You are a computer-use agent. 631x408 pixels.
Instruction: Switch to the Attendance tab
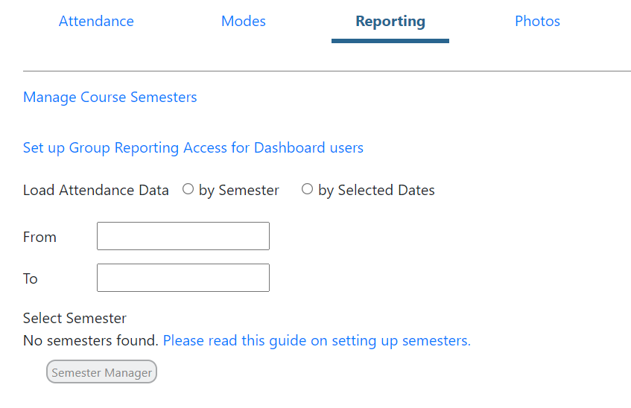[x=96, y=22]
